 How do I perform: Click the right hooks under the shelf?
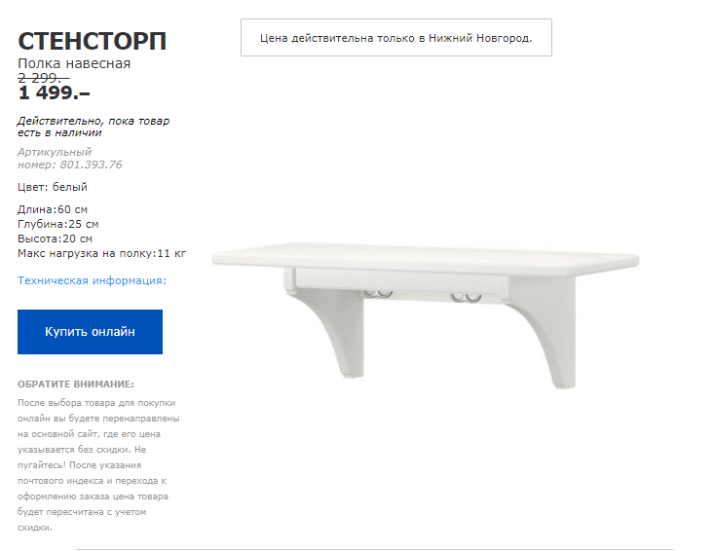click(466, 297)
